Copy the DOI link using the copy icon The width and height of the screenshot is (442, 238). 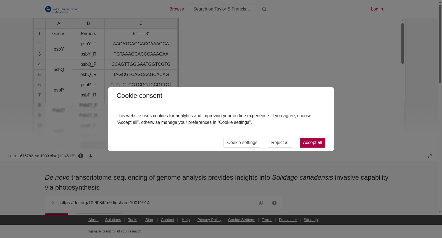[261, 203]
